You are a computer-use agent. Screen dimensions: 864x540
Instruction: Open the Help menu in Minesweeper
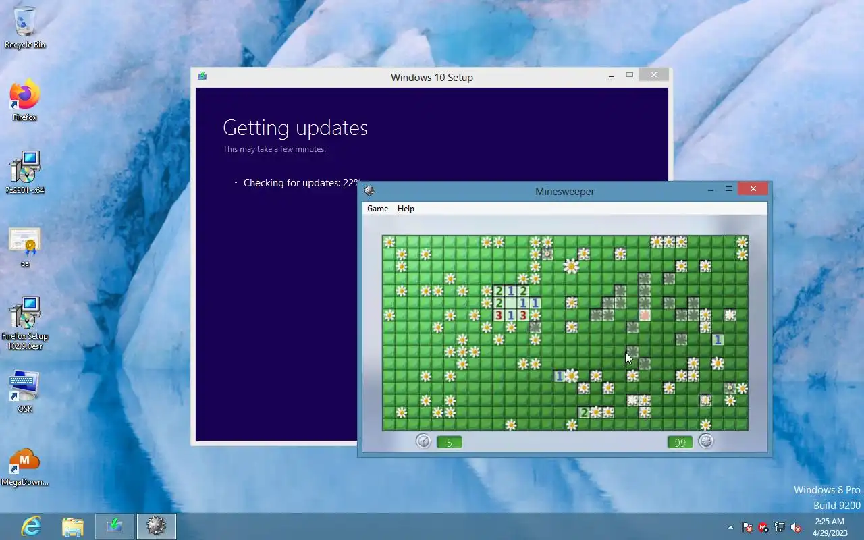point(406,209)
